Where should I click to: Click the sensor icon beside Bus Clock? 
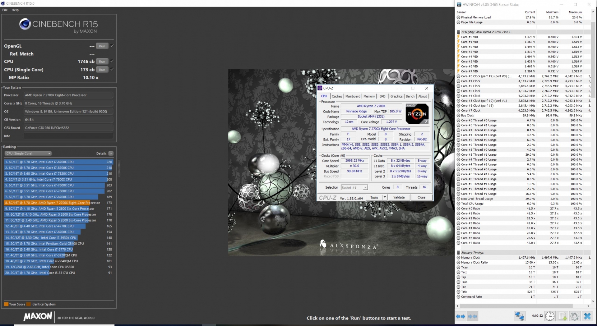(458, 115)
